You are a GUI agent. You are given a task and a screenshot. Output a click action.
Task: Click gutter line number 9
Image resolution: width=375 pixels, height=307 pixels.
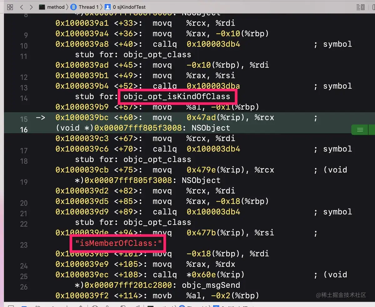(26, 35)
